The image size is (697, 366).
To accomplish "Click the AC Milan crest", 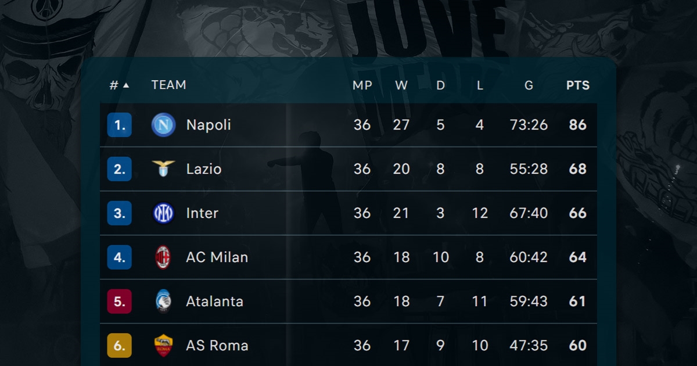I will pyautogui.click(x=163, y=257).
